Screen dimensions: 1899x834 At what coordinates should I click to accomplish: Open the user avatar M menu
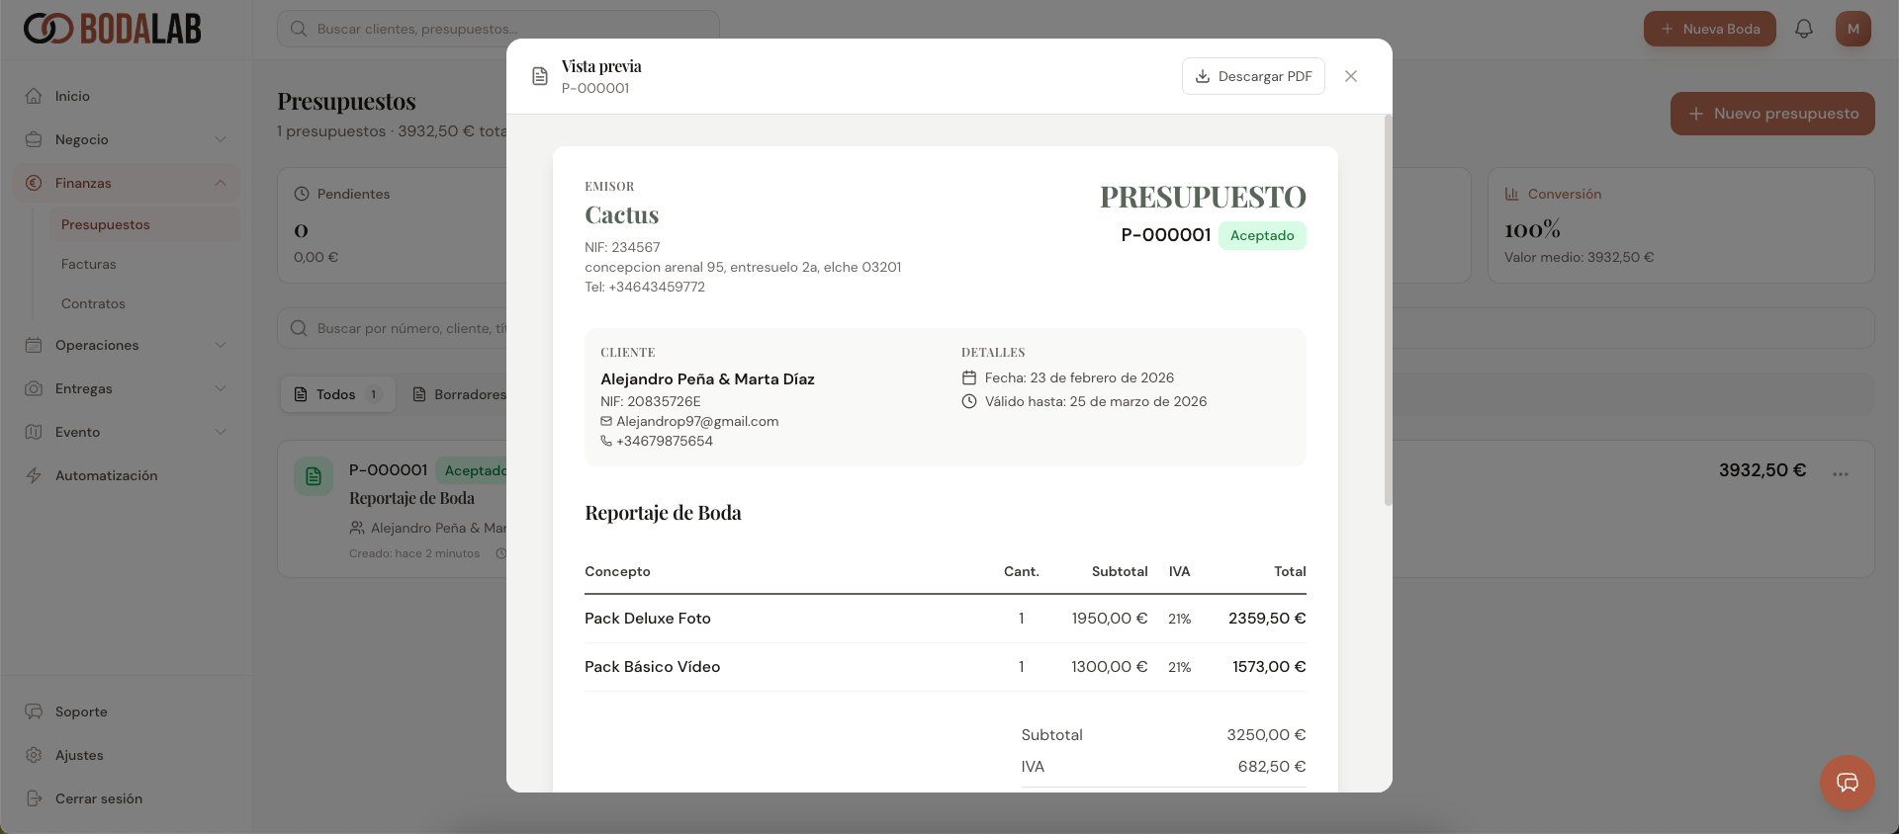pyautogui.click(x=1853, y=29)
